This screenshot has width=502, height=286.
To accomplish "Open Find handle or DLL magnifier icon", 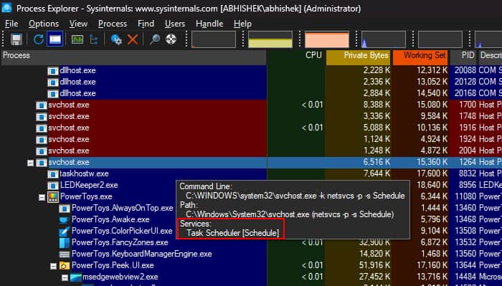I will coord(155,39).
